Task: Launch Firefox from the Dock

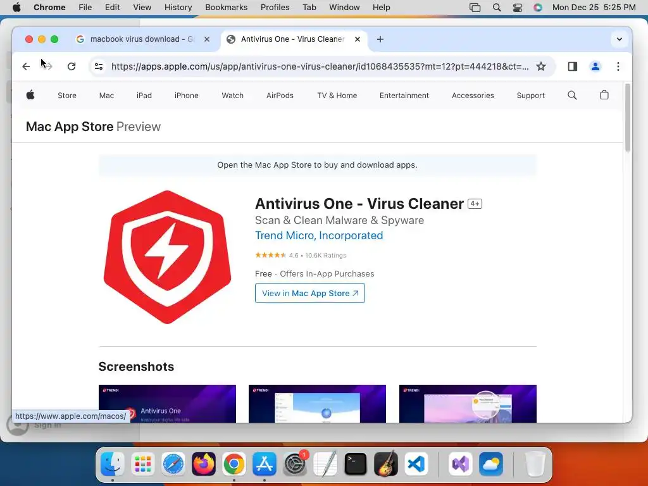Action: click(204, 464)
